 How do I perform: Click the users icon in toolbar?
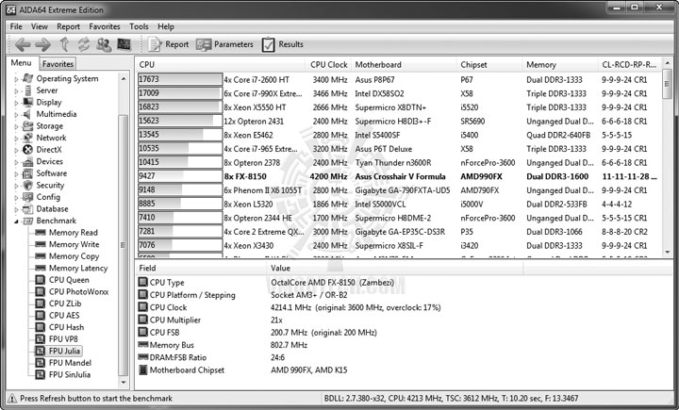[x=104, y=44]
